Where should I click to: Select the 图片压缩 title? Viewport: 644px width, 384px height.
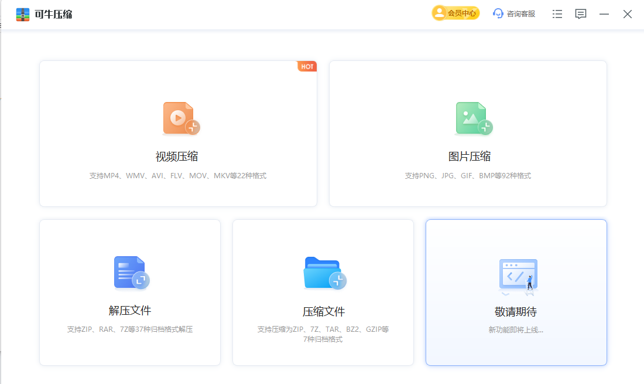(469, 157)
